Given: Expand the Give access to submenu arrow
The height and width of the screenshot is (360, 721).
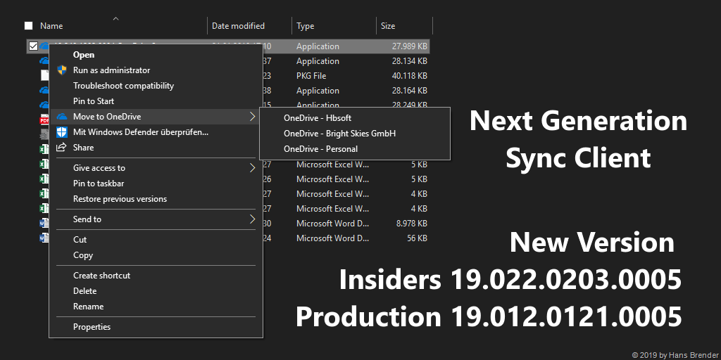Looking at the screenshot, I should [252, 168].
